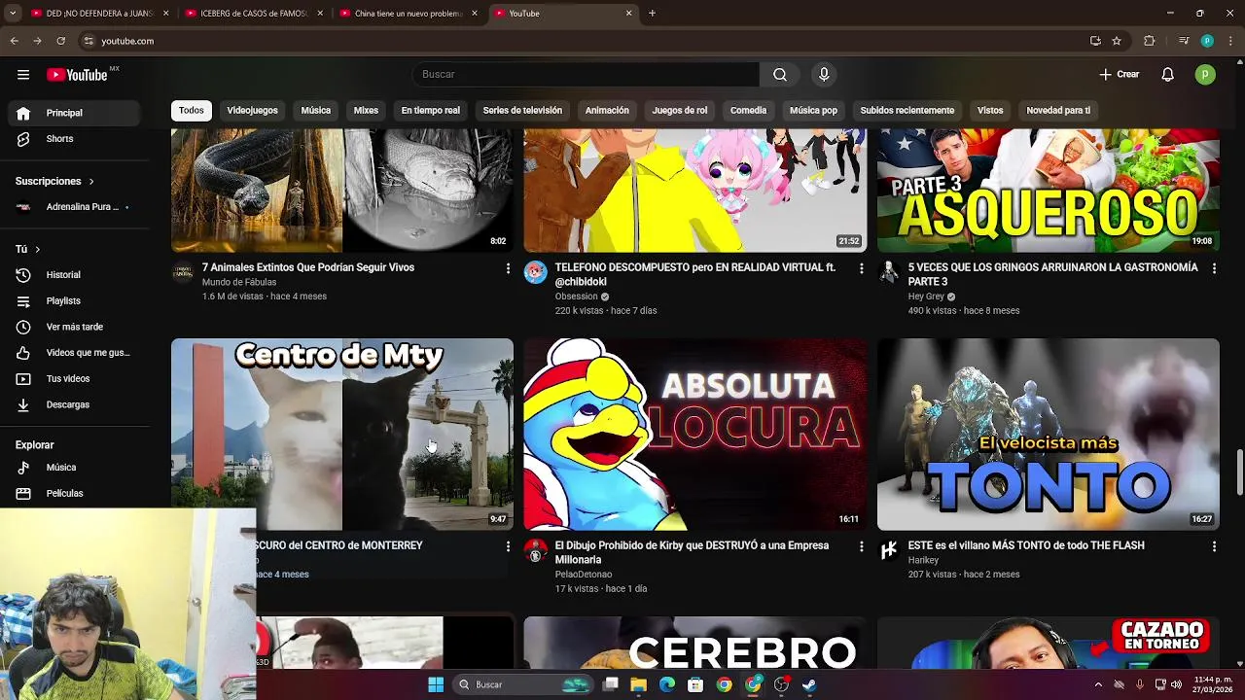Expand the Tú section
The height and width of the screenshot is (700, 1245).
pyautogui.click(x=27, y=249)
